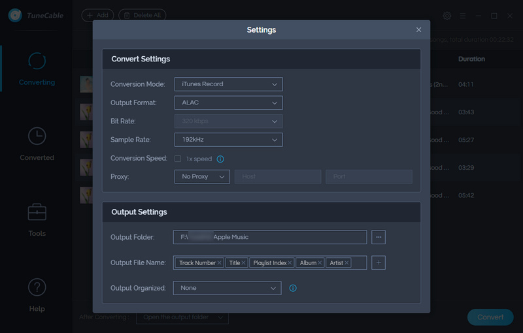The height and width of the screenshot is (333, 523).
Task: Select the song row with duration 04:11
Action: (299, 85)
